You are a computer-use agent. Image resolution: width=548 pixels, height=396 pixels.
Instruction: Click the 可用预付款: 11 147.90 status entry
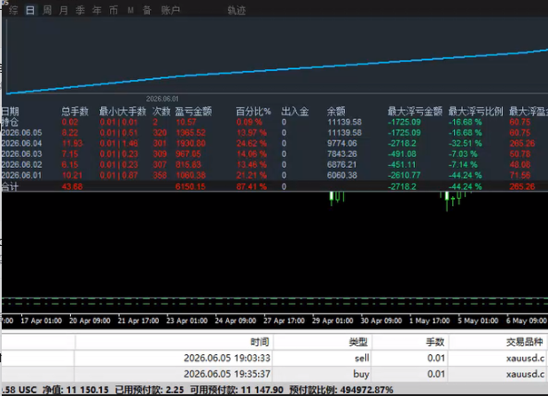(237, 390)
